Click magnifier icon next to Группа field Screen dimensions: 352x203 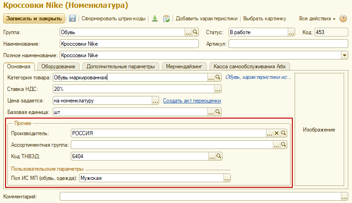tap(195, 32)
